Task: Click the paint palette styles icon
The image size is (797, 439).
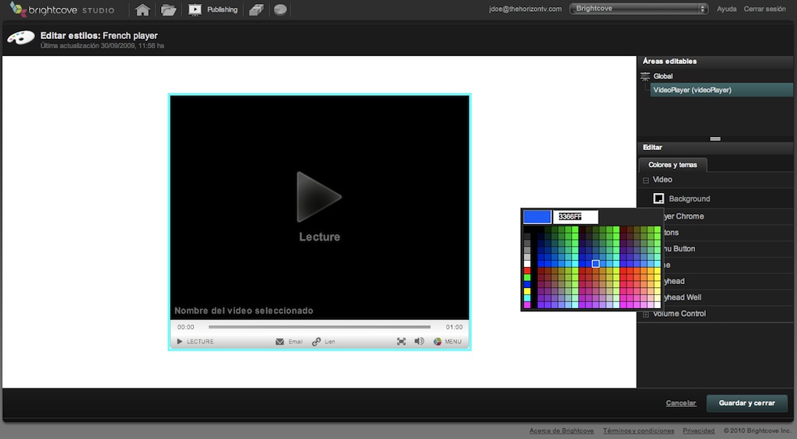Action: (x=21, y=38)
